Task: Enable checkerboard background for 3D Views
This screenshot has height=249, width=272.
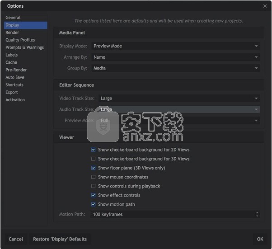Action: pos(94,159)
